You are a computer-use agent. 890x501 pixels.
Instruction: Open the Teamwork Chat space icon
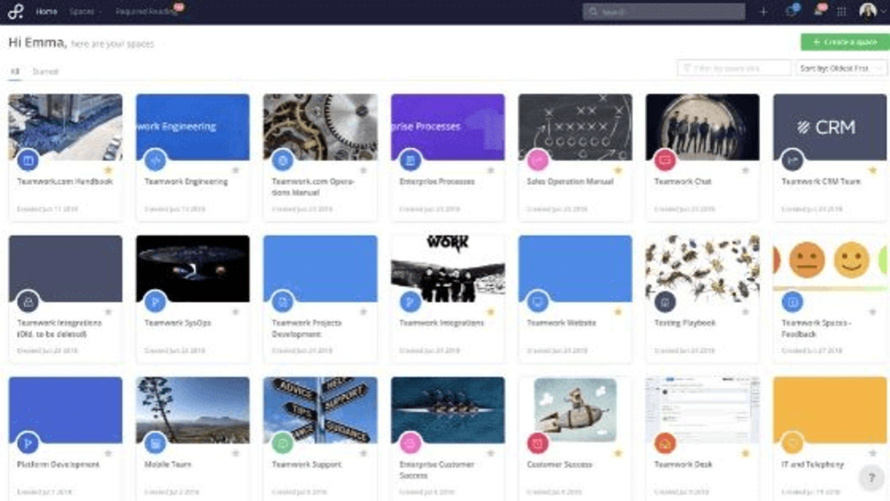(x=666, y=161)
